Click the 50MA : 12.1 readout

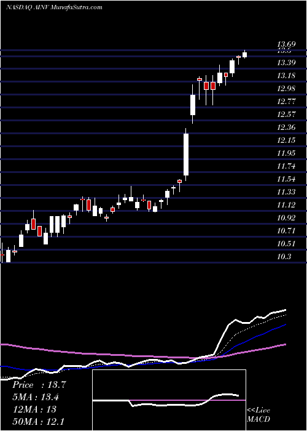pos(38,421)
